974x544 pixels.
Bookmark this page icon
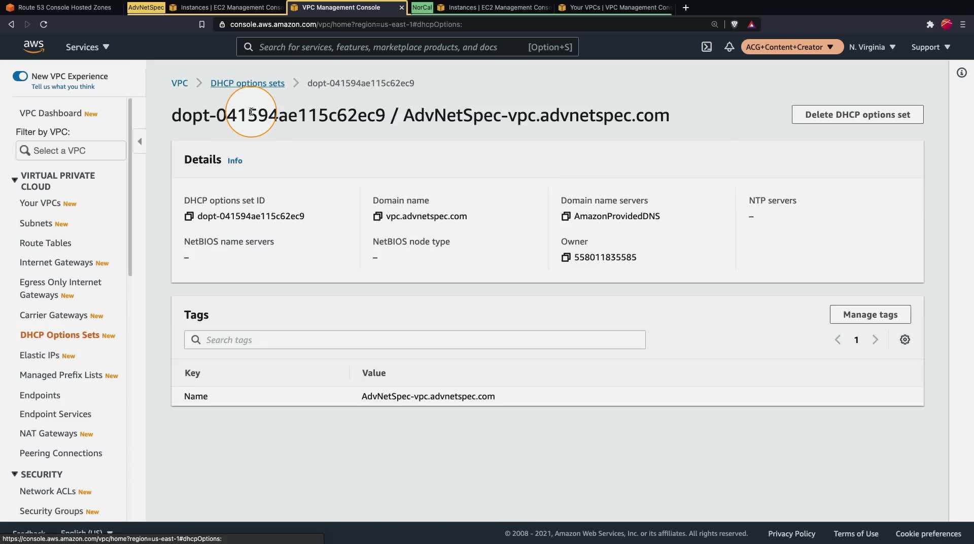click(x=201, y=24)
